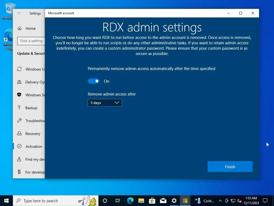Close the Microsoft account window
274x206 pixels.
point(253,13)
